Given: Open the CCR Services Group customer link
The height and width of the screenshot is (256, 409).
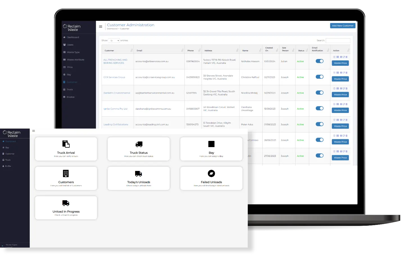Looking at the screenshot, I should tap(114, 77).
